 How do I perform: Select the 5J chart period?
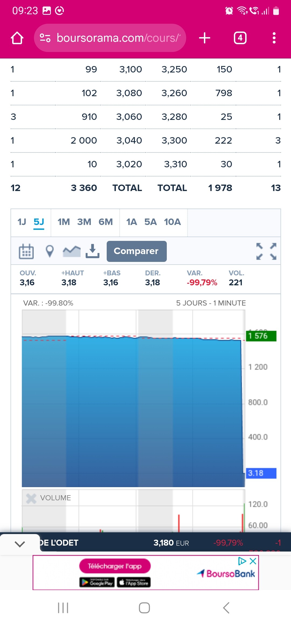(39, 222)
